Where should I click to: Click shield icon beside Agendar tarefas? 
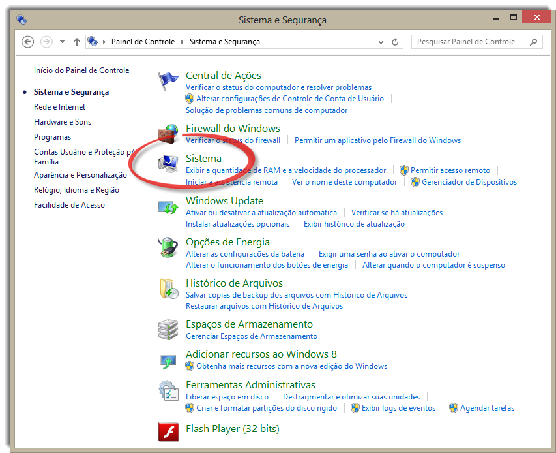coord(454,408)
